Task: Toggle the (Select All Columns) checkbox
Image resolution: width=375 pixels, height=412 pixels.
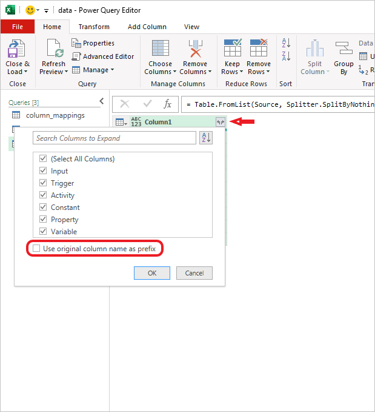Action: click(43, 159)
